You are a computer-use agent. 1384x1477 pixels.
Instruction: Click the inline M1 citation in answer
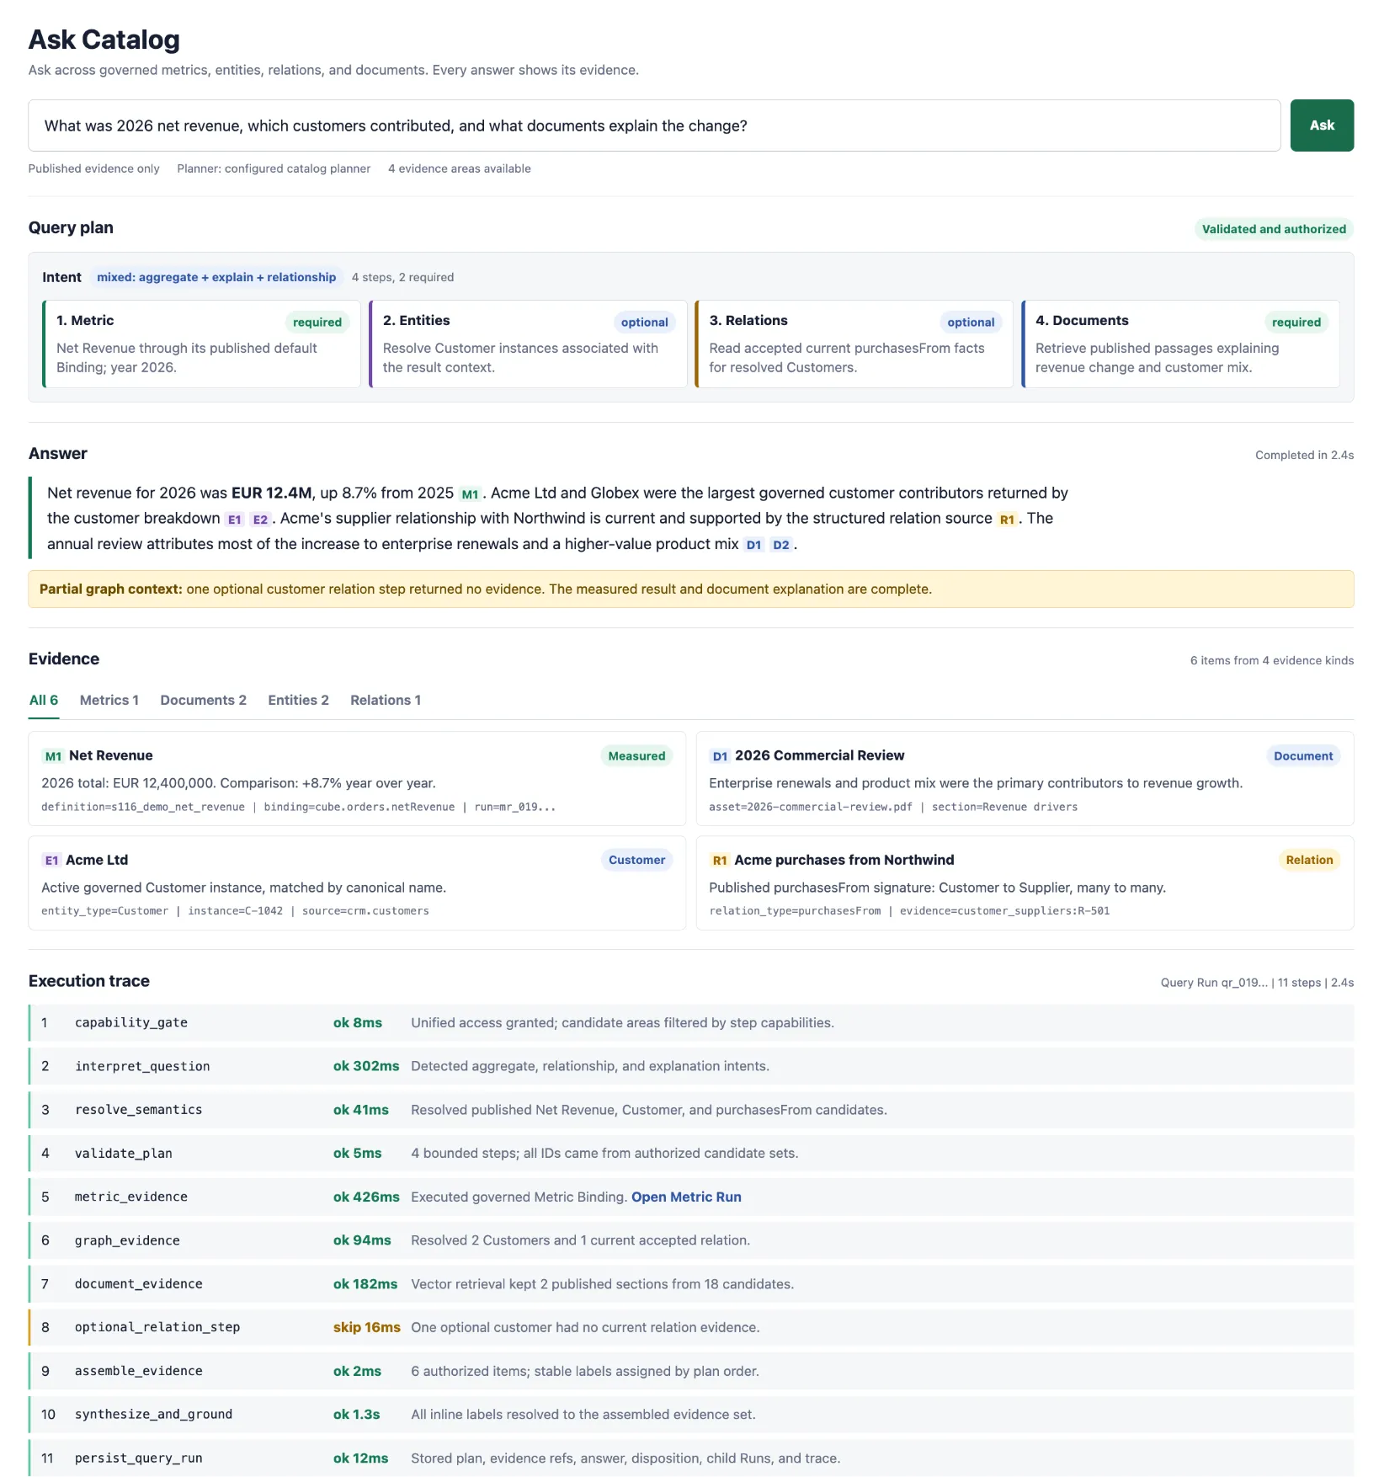coord(470,494)
